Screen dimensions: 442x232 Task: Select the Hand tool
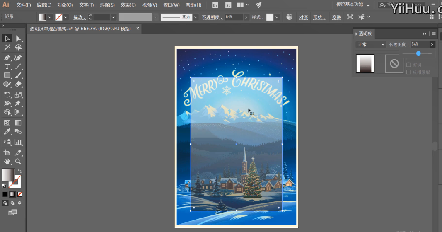coord(7,162)
